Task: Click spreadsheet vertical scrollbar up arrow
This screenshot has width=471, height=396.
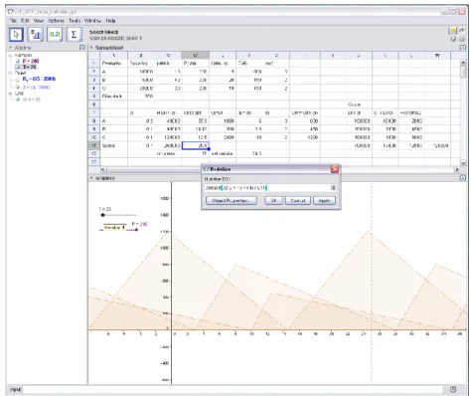Action: click(x=463, y=63)
